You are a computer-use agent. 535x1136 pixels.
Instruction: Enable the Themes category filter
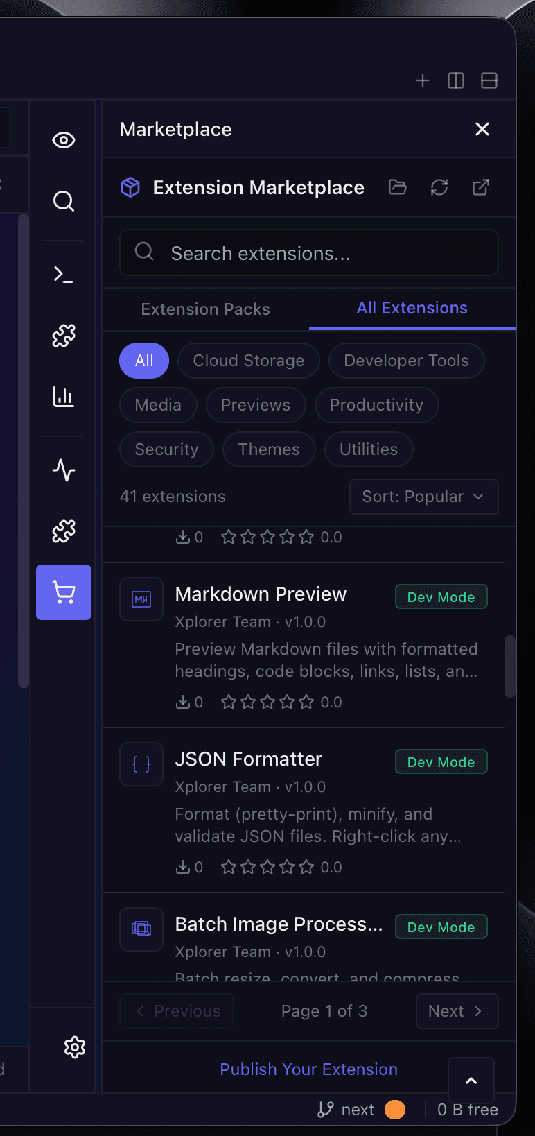coord(269,449)
